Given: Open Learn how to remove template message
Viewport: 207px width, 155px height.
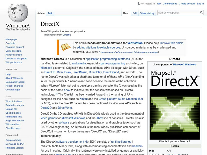Looking at the screenshot, I should [x=129, y=52].
